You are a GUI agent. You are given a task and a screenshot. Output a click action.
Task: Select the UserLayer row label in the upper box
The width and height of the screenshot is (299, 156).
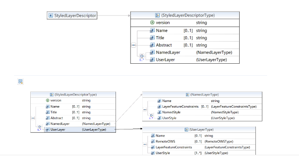pyautogui.click(x=165, y=60)
